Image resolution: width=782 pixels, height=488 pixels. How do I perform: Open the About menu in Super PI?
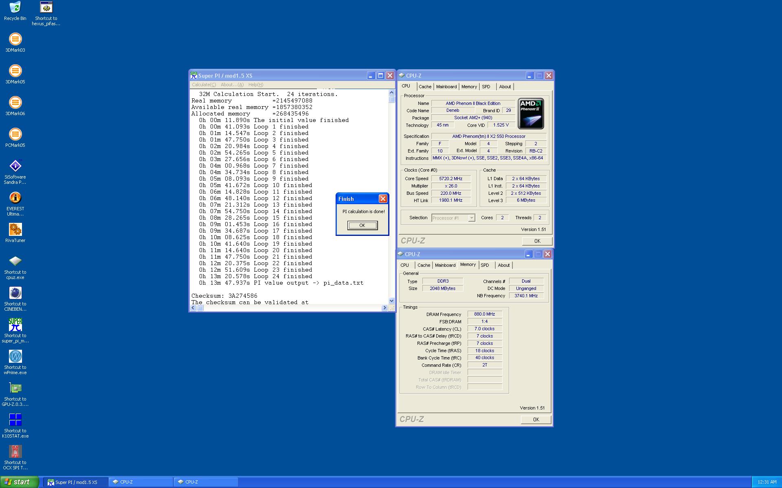(232, 85)
